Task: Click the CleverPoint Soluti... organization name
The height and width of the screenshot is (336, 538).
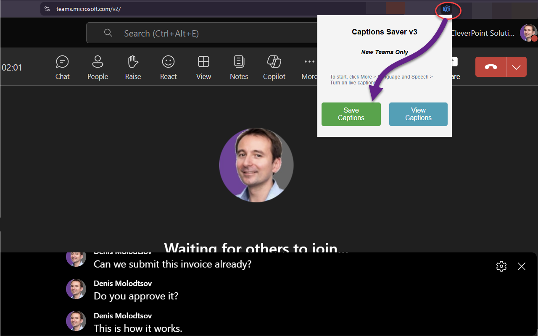Action: click(x=483, y=33)
